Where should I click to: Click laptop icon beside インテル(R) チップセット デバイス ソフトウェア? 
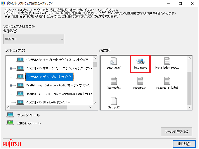[x=20, y=60]
